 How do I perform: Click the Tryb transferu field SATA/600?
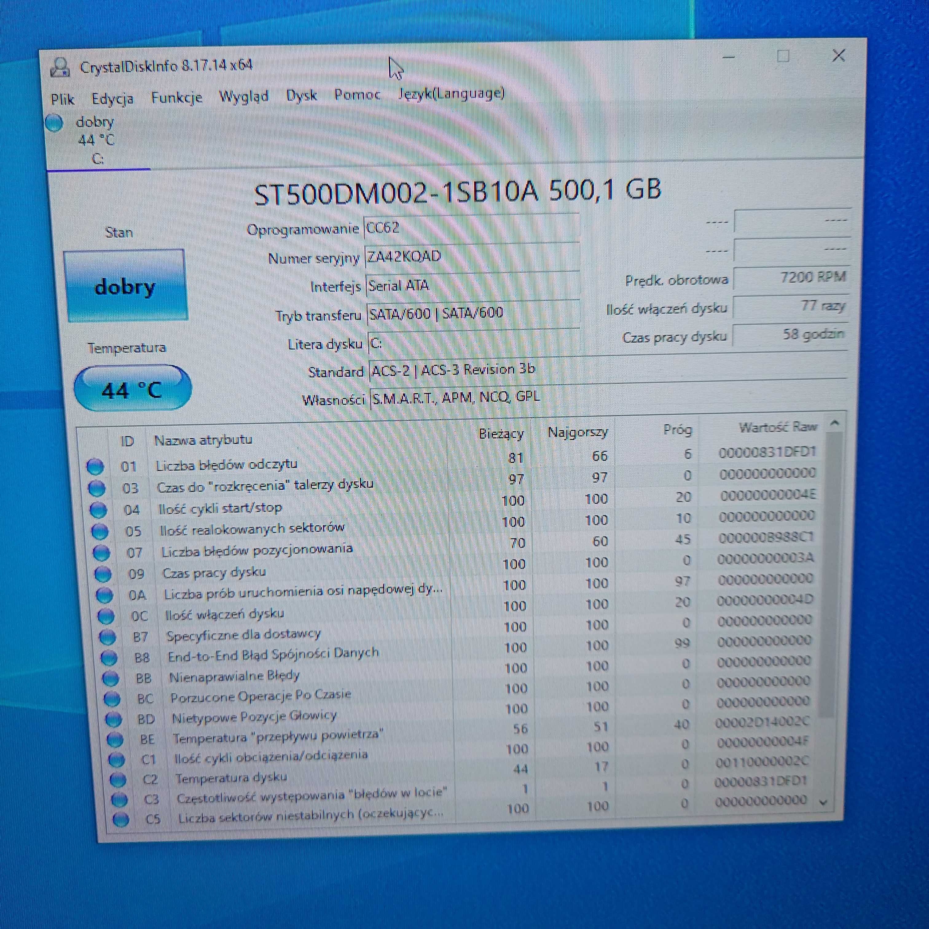473,314
